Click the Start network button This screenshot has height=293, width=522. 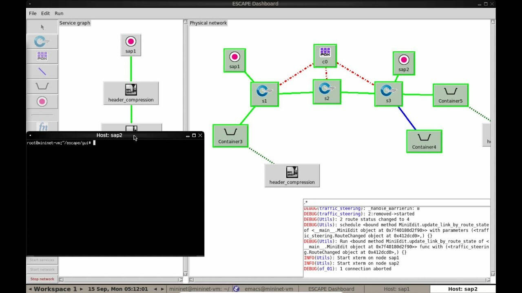pyautogui.click(x=42, y=269)
